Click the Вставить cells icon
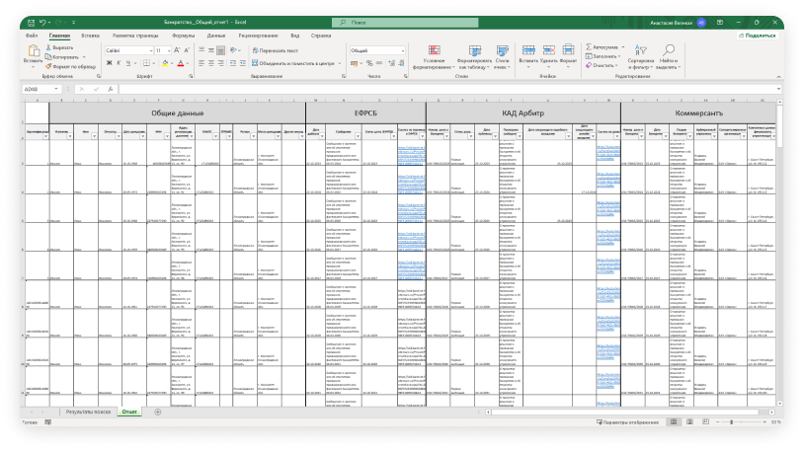This screenshot has width=804, height=451. click(x=528, y=49)
